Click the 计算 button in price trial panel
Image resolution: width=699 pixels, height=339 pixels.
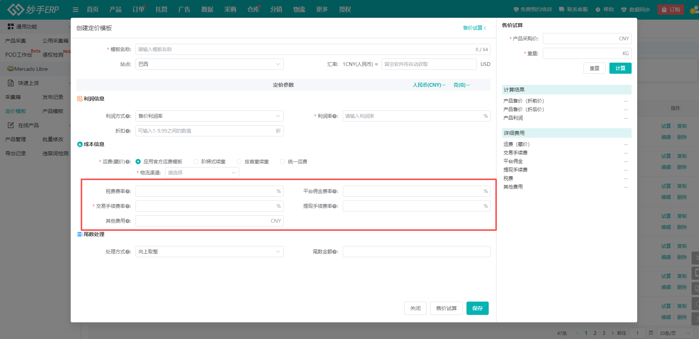620,68
